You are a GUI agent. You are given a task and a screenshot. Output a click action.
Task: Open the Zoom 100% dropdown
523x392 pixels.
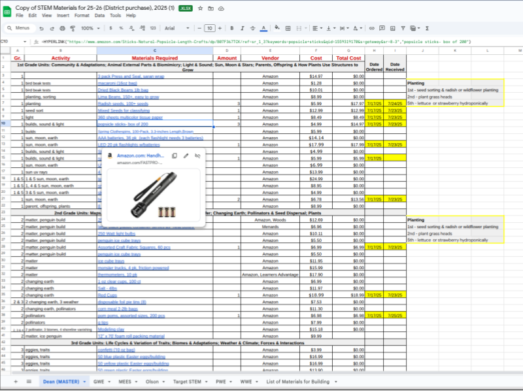pos(90,28)
